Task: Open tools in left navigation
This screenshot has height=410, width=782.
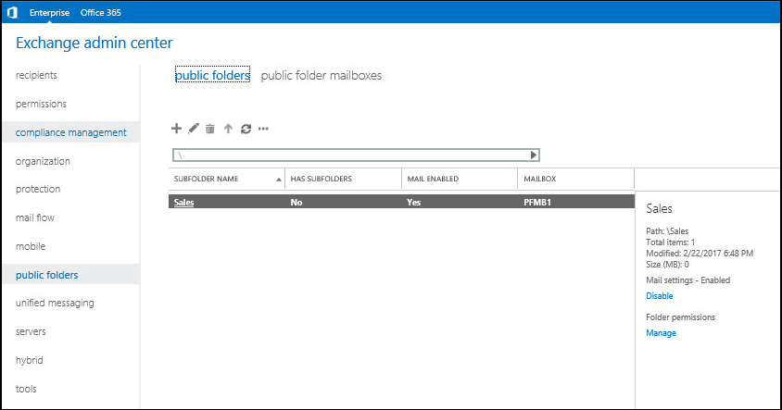Action: (x=26, y=389)
